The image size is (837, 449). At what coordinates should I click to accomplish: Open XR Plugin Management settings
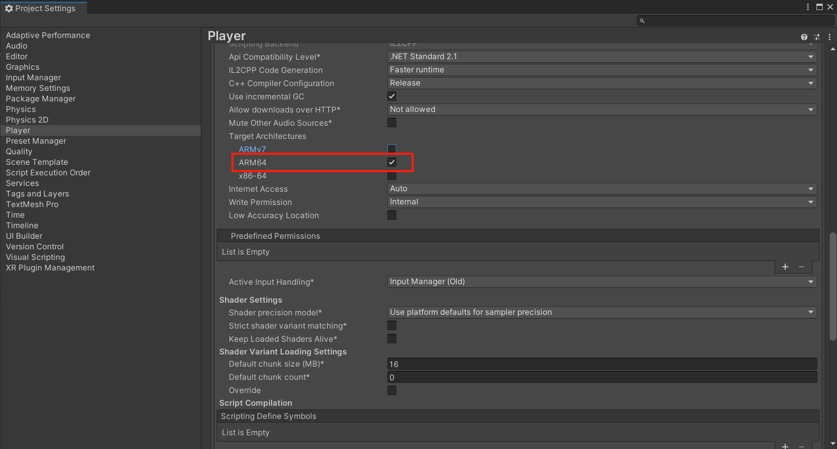pos(50,268)
